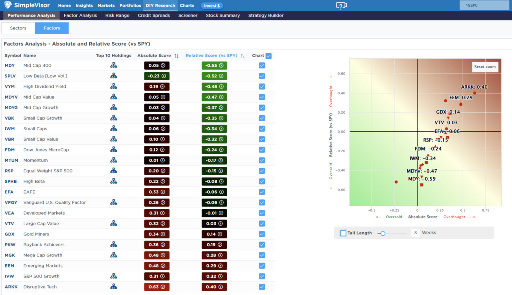Image resolution: width=512 pixels, height=295 pixels.
Task: View holdings for MDYG Mid Cap Growth
Action: 113,108
